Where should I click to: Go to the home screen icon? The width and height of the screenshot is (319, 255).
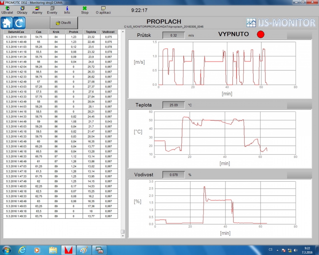pos(7,23)
